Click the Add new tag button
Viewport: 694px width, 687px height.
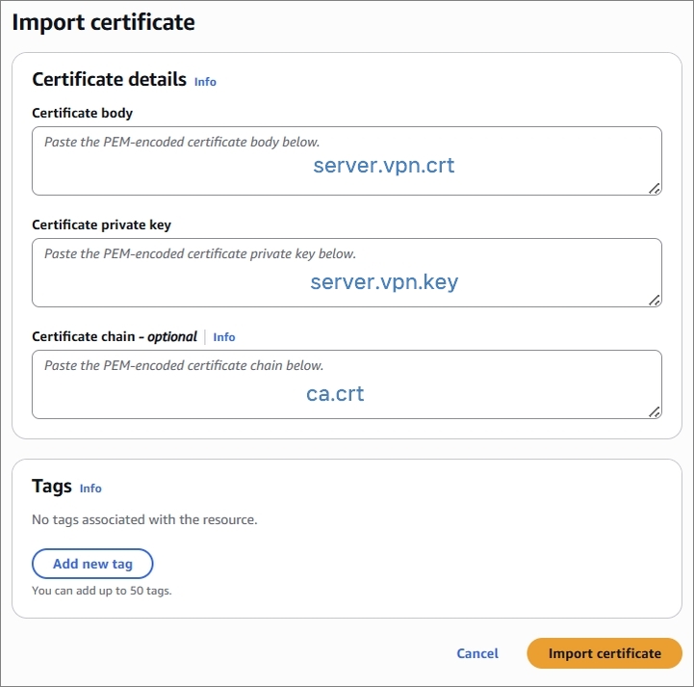click(x=92, y=564)
